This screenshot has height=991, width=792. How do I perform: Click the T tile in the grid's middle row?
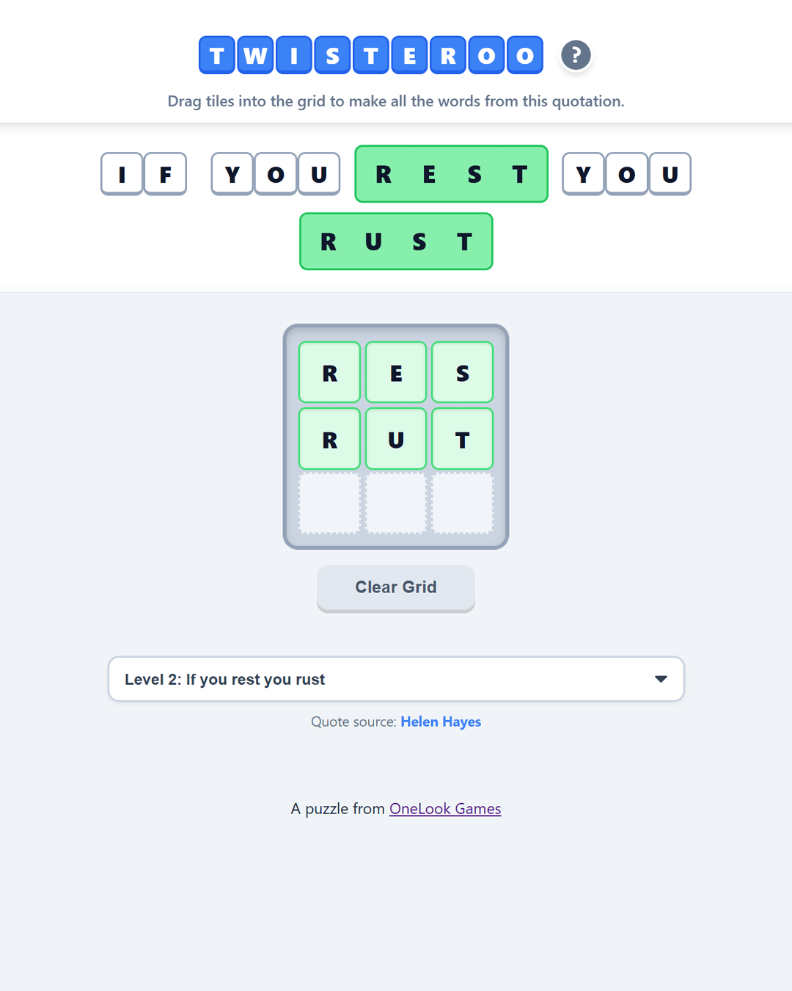tap(462, 438)
